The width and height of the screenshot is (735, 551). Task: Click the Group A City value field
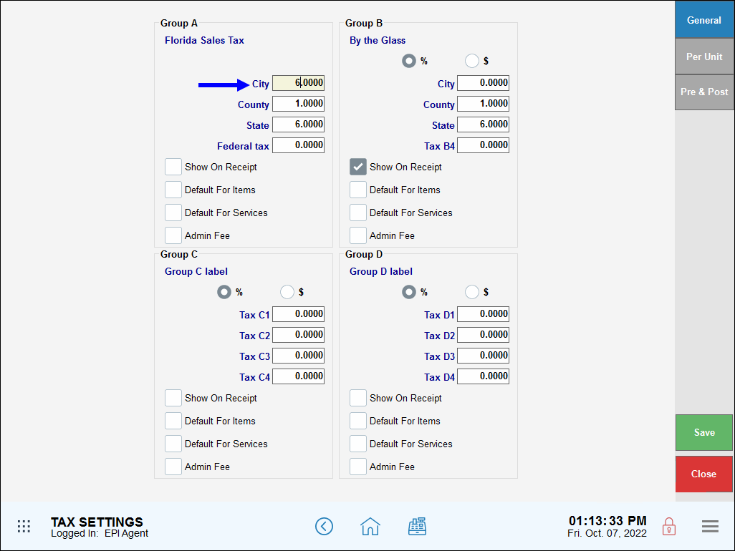(x=298, y=83)
